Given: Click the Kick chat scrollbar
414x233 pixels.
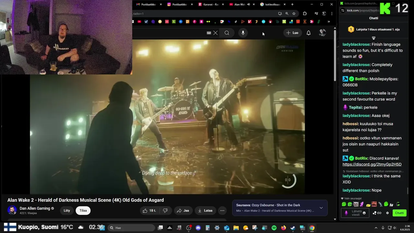Looking at the screenshot, I should tap(408, 191).
